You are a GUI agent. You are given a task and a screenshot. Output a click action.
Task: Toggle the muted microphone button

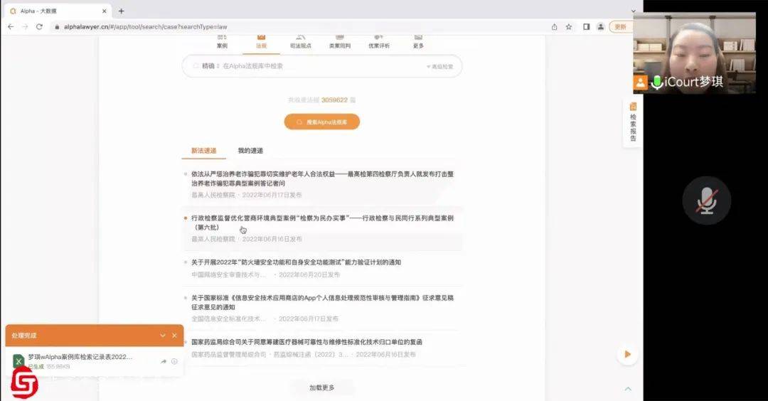pyautogui.click(x=706, y=200)
